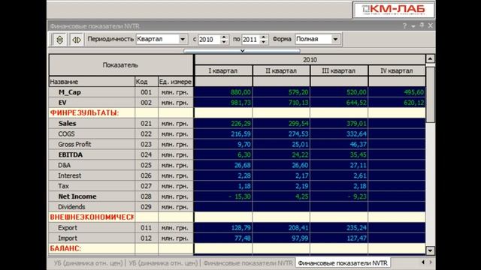Click the ВНЕШНЕЭКОНОМИЧЕСК section heading
This screenshot has width=481, height=270.
[92, 217]
